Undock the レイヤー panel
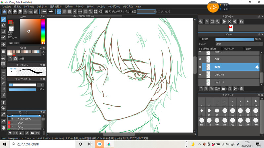Viewport: 264px width, 148px height. [259, 34]
